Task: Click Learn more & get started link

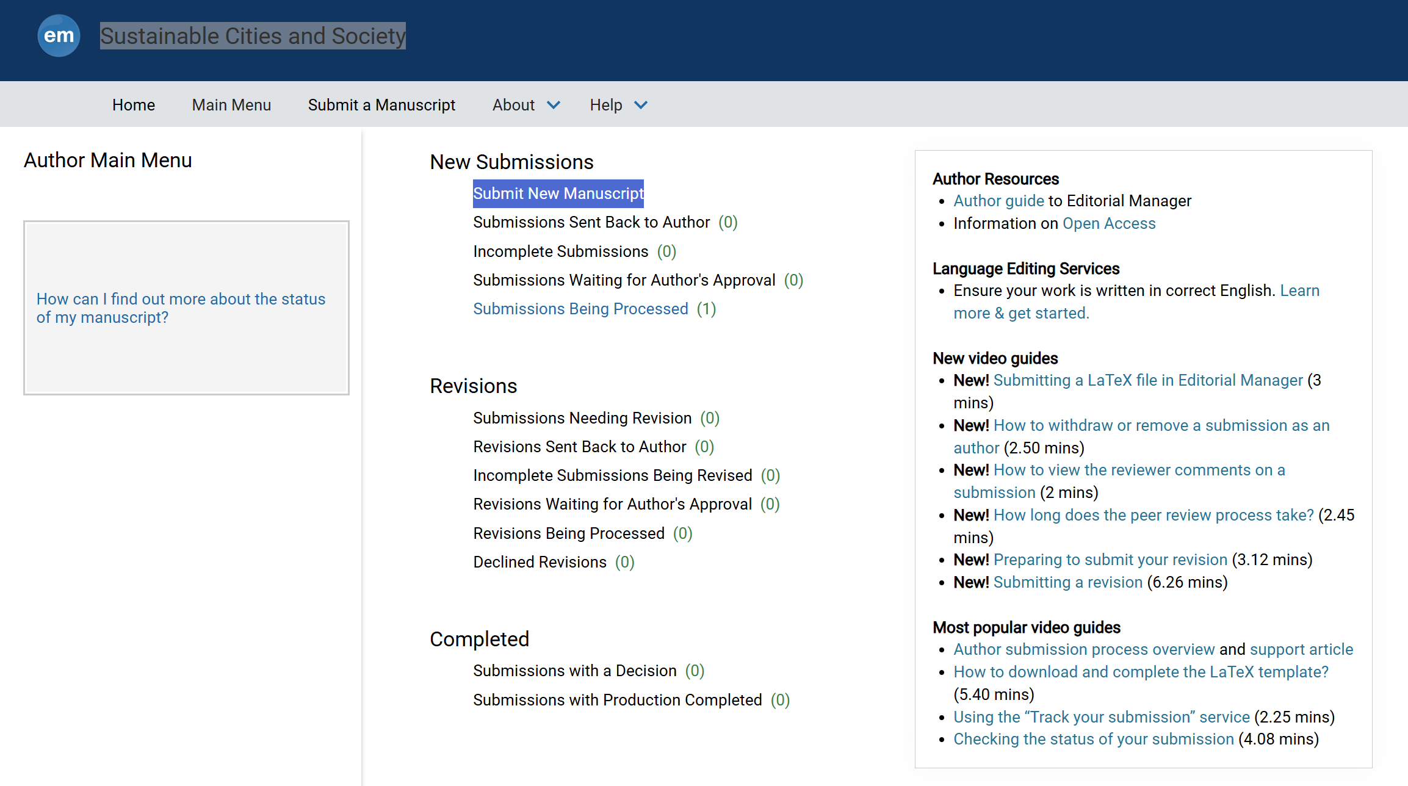Action: click(1021, 313)
